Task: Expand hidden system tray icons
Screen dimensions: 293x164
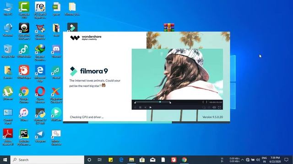Action: 242,160
